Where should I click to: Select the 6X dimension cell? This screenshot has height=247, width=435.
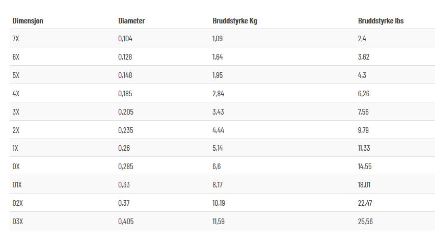pos(16,57)
